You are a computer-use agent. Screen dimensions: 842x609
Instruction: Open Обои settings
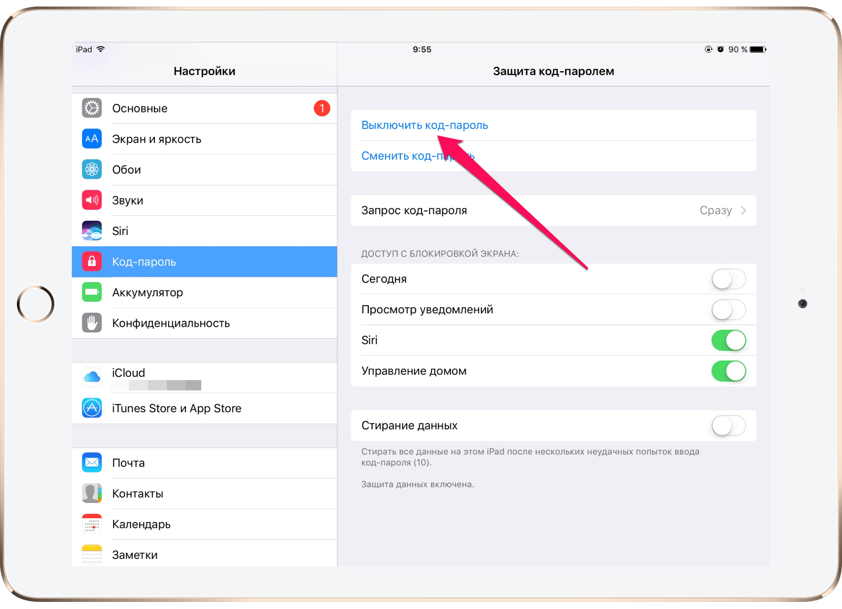point(205,170)
